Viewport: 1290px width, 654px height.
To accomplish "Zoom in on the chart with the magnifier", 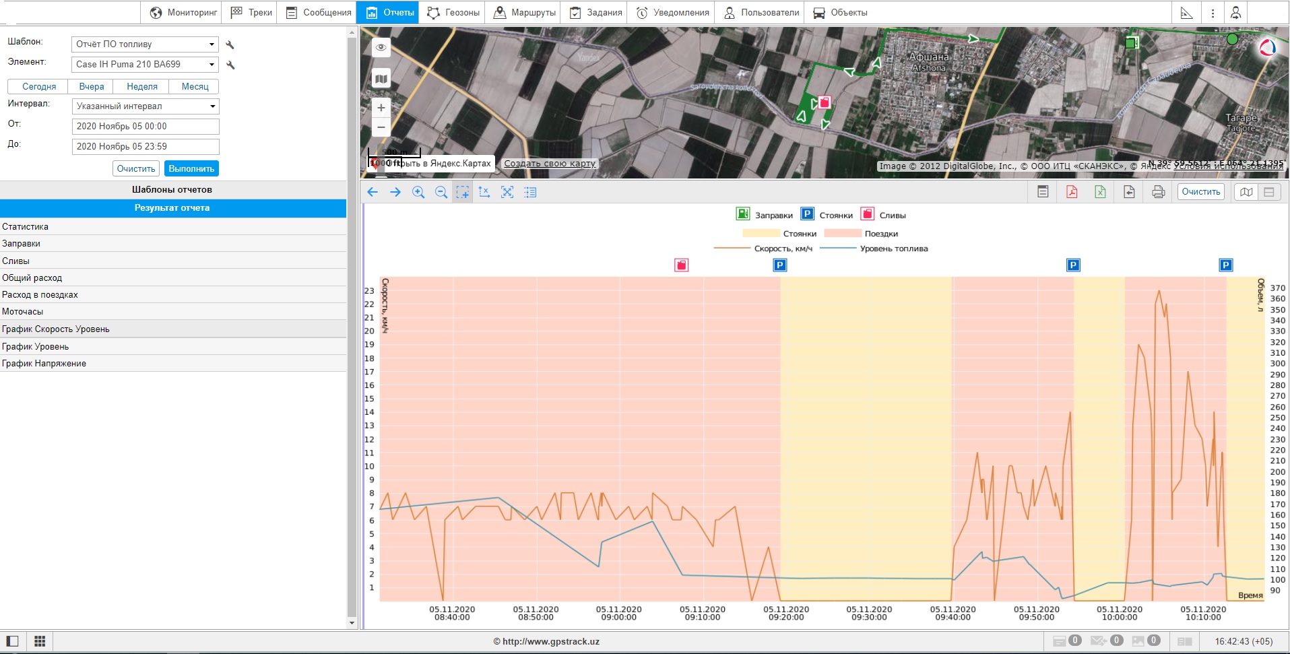I will click(x=418, y=192).
